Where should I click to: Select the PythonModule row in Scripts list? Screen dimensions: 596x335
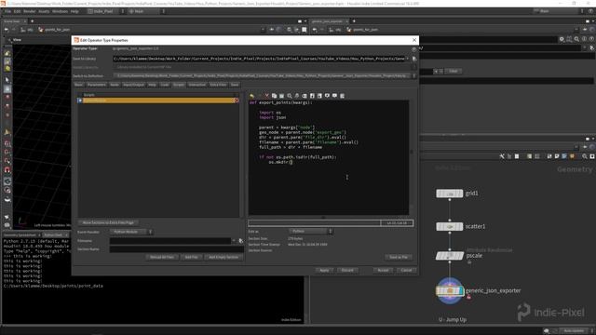[159, 100]
